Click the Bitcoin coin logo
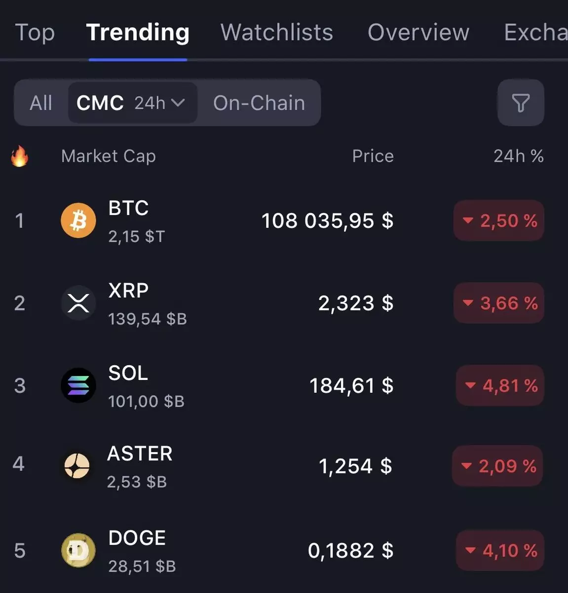568x593 pixels. 78,220
